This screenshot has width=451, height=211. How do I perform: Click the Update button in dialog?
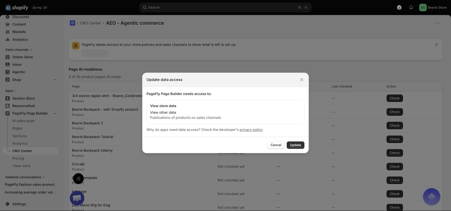click(295, 145)
